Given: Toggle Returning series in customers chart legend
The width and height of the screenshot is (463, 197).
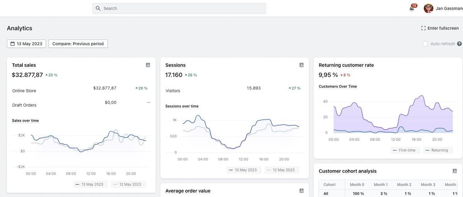Looking at the screenshot, I should (x=438, y=150).
